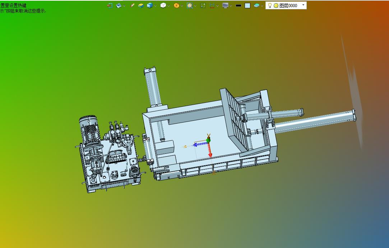Click the blue book-shaped toolbar icon
389x248 pixels.
[119, 5]
